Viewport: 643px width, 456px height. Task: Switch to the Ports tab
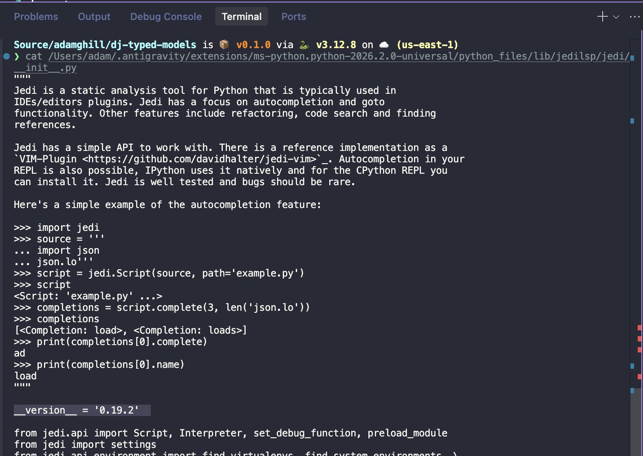pos(293,17)
